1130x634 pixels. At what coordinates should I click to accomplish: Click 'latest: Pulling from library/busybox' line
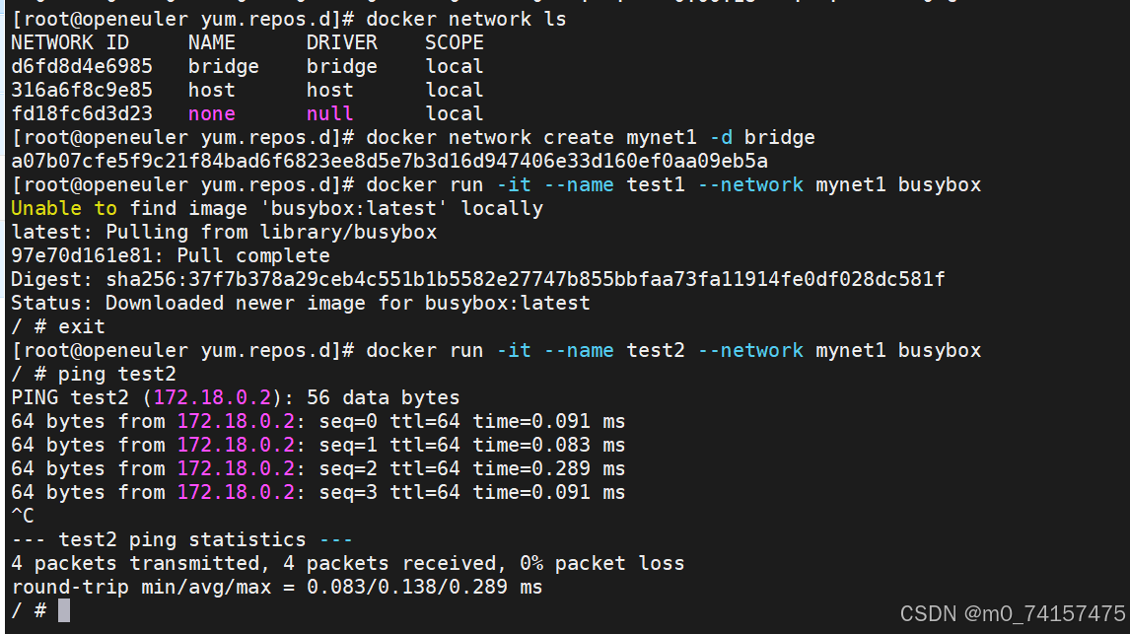(x=224, y=232)
